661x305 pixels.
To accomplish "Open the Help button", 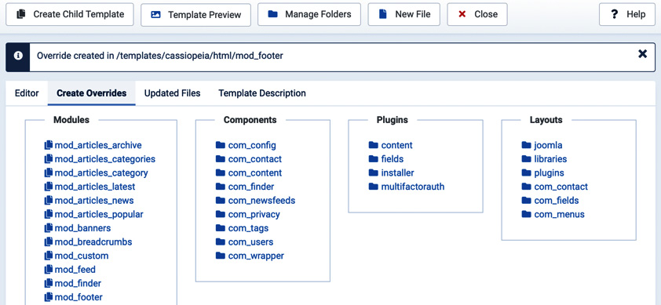I will coord(627,14).
